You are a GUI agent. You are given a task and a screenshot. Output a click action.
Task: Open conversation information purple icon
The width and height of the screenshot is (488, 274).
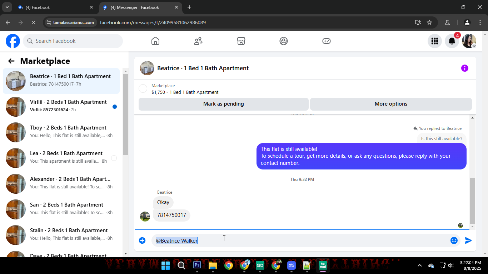[x=465, y=68]
